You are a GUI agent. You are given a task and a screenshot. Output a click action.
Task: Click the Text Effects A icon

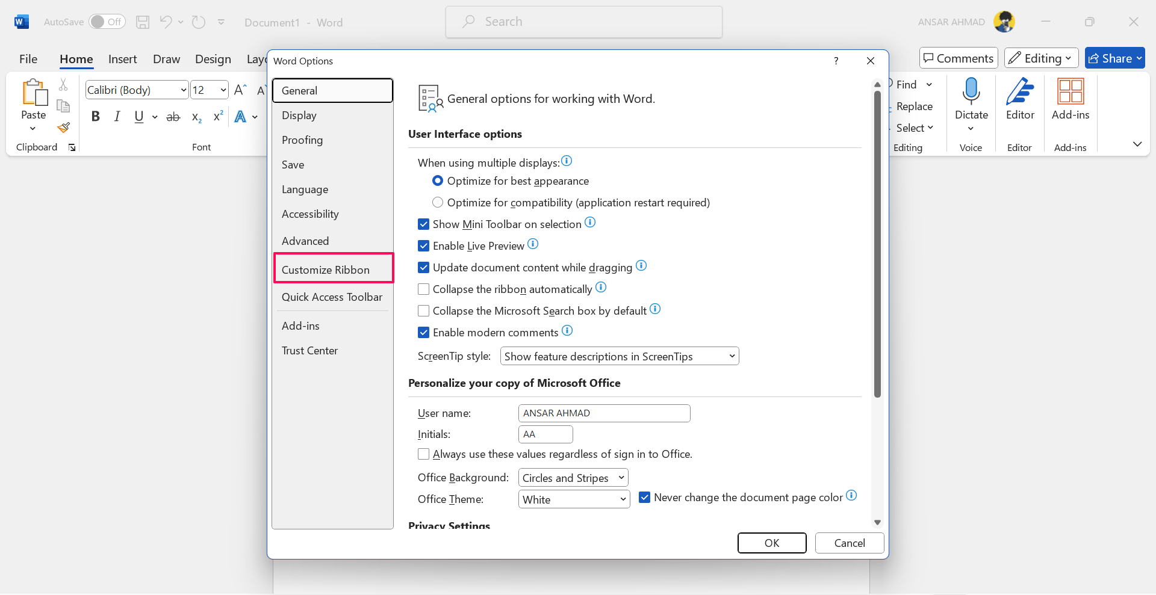tap(240, 117)
